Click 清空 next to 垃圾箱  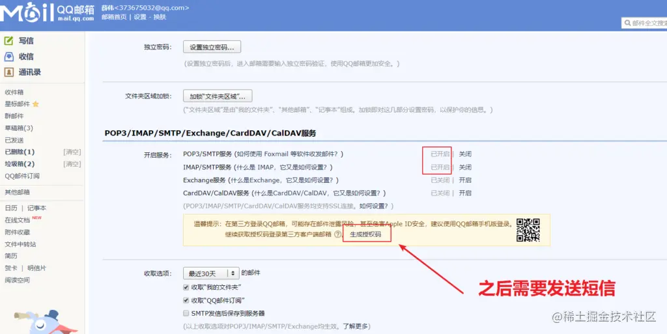point(72,163)
